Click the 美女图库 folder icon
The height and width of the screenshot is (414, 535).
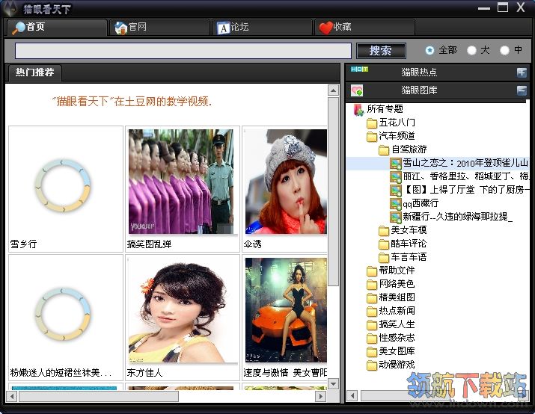click(372, 352)
